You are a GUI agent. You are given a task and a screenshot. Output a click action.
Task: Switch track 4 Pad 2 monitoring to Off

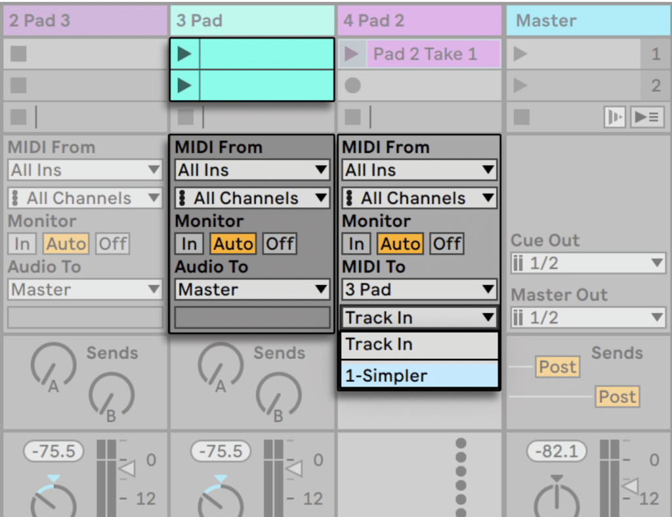(446, 243)
